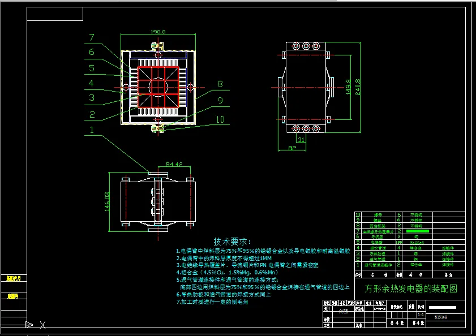Select note 3 mentioning PN 电偶臂
The width and height of the screenshot is (476, 336).
(247, 265)
